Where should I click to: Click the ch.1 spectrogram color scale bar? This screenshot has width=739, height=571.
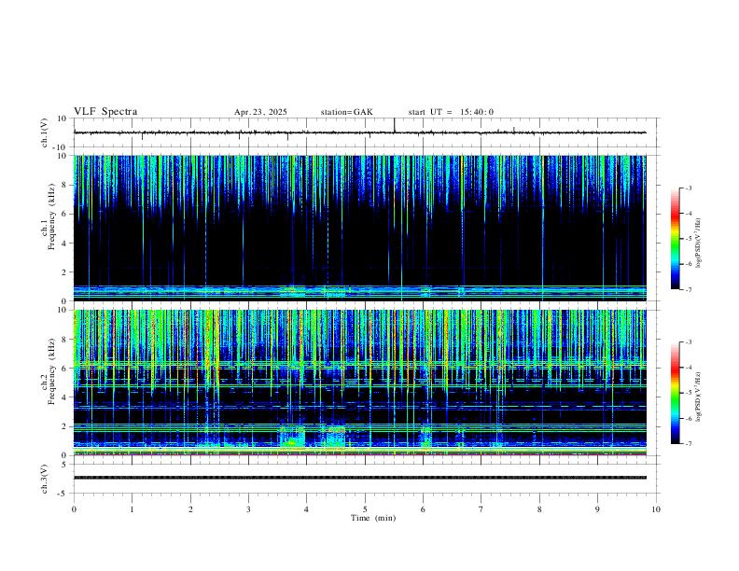676,239
